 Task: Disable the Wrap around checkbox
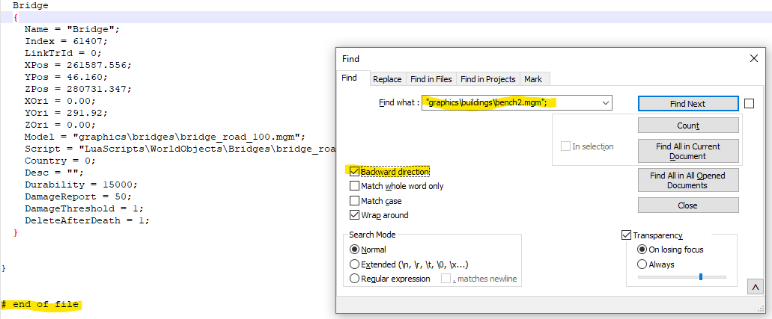click(354, 215)
